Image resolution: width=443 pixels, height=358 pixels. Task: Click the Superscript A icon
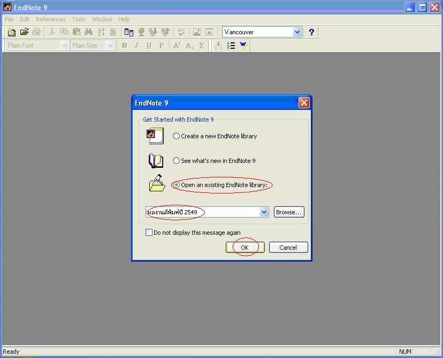(x=177, y=46)
